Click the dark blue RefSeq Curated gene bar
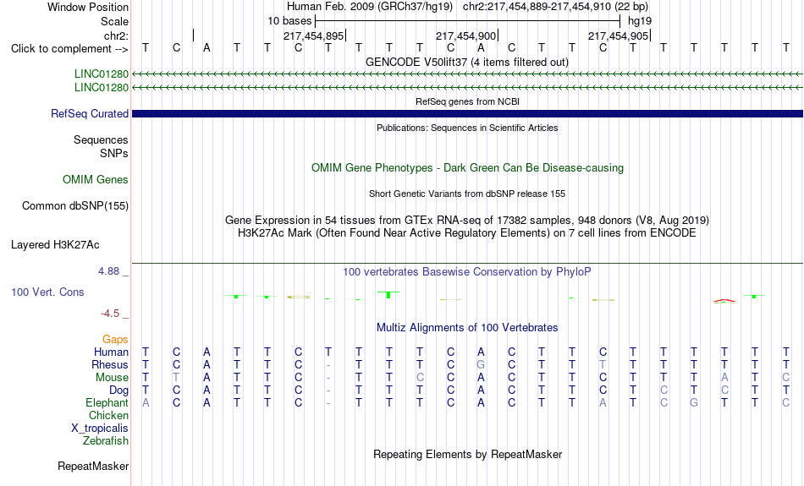The image size is (804, 486). click(x=467, y=114)
